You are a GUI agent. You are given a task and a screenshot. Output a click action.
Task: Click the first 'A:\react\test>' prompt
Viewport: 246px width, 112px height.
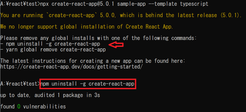click(x=20, y=4)
